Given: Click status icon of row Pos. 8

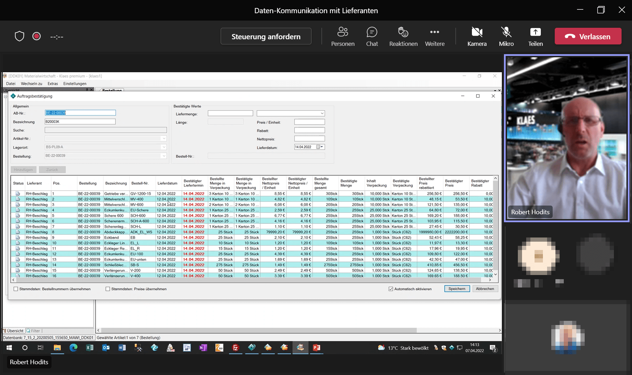Looking at the screenshot, I should (18, 232).
